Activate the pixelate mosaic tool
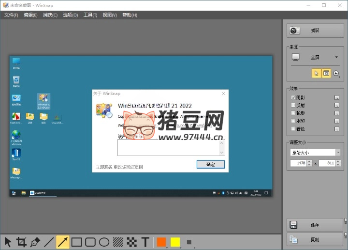348x250 pixels. pyautogui.click(x=131, y=242)
